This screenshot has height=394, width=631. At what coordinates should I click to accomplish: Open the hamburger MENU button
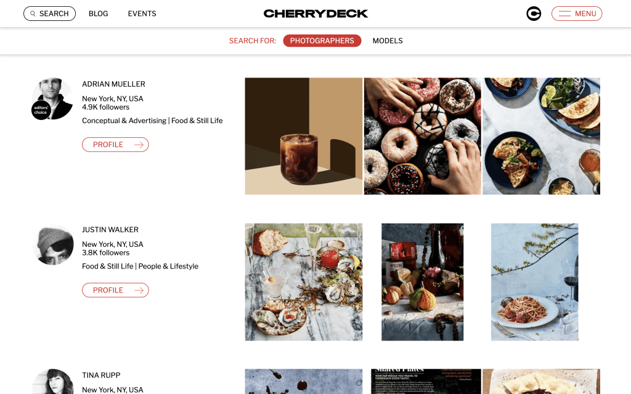tap(577, 14)
